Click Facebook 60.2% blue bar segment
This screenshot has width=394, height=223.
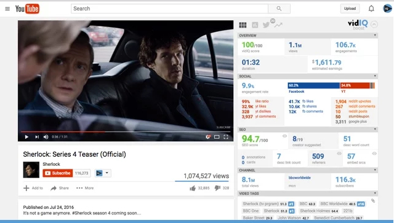313,85
